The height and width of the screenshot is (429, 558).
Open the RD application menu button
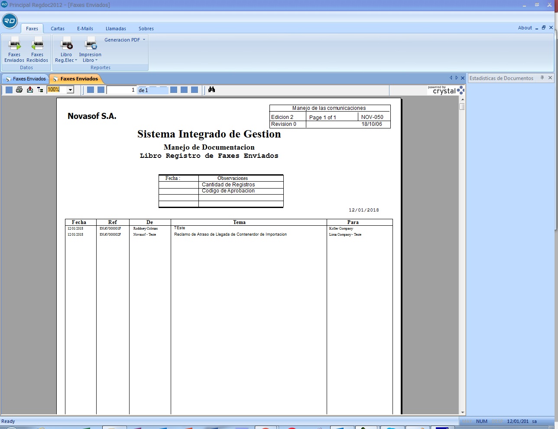[x=10, y=21]
